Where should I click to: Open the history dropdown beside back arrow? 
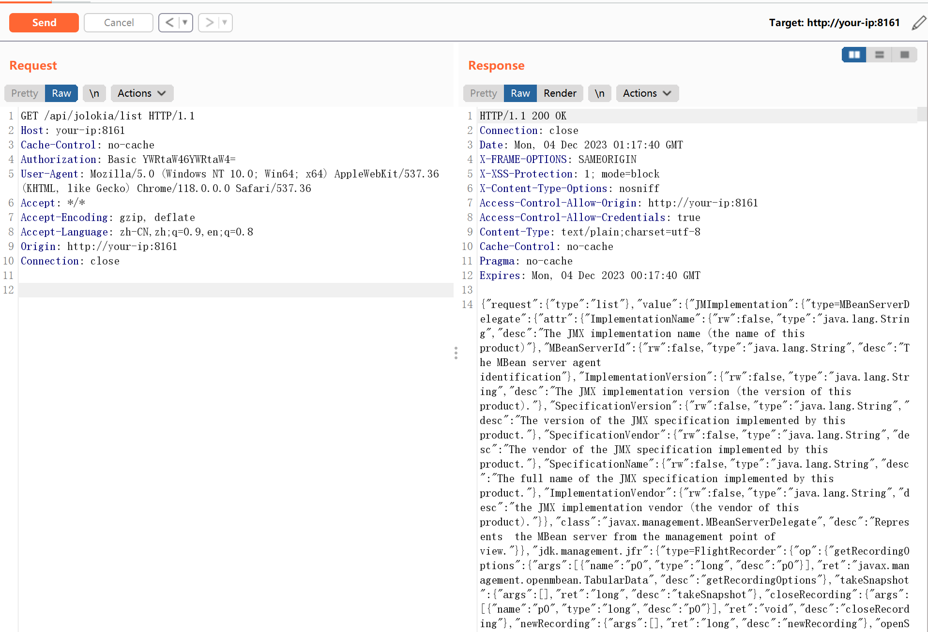pyautogui.click(x=185, y=23)
